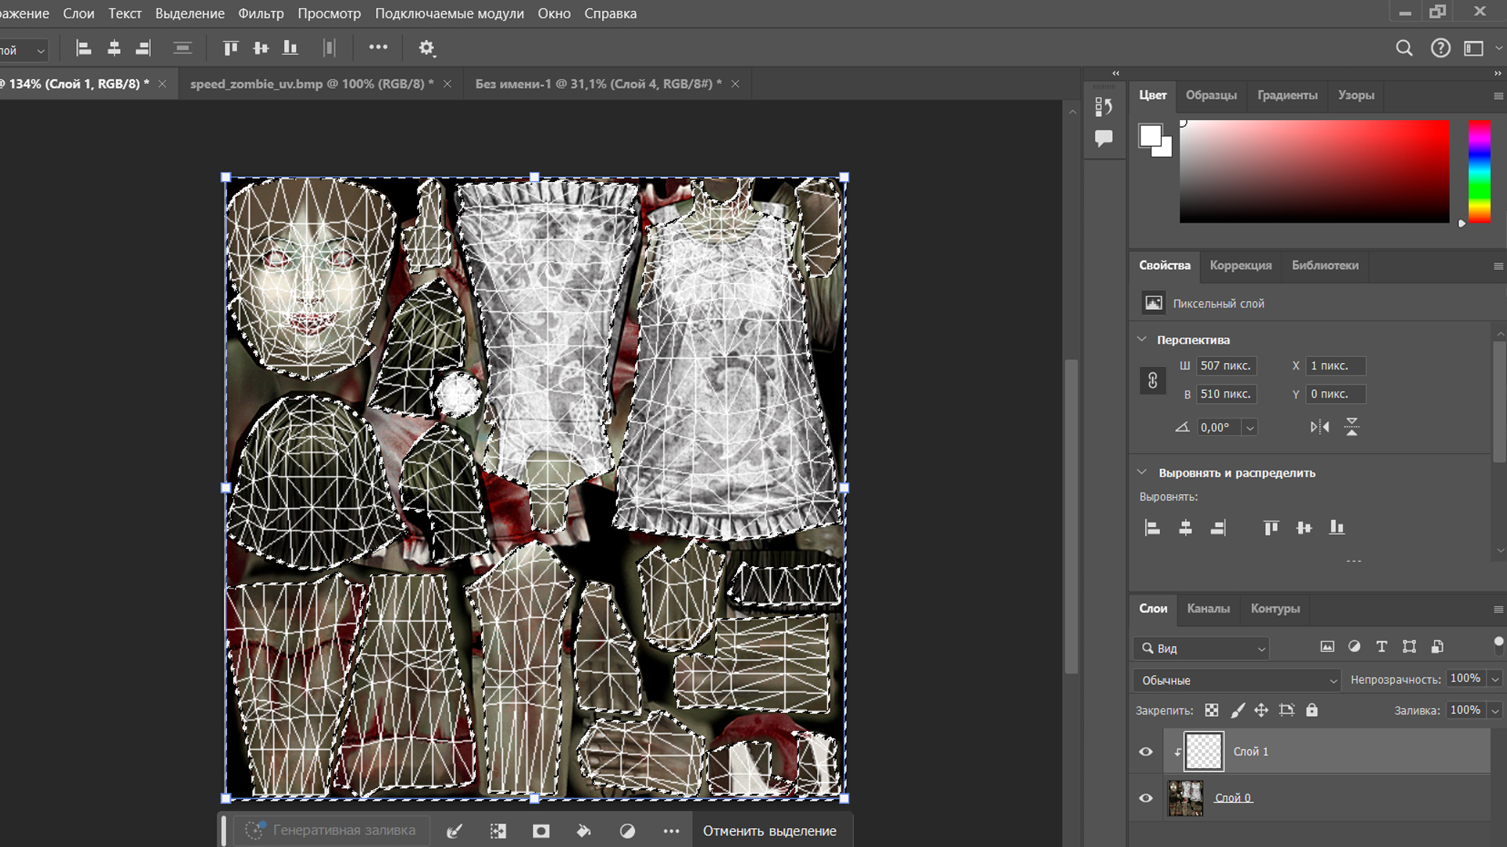Image resolution: width=1507 pixels, height=847 pixels.
Task: Click the filter by text layers icon
Action: (x=1381, y=647)
